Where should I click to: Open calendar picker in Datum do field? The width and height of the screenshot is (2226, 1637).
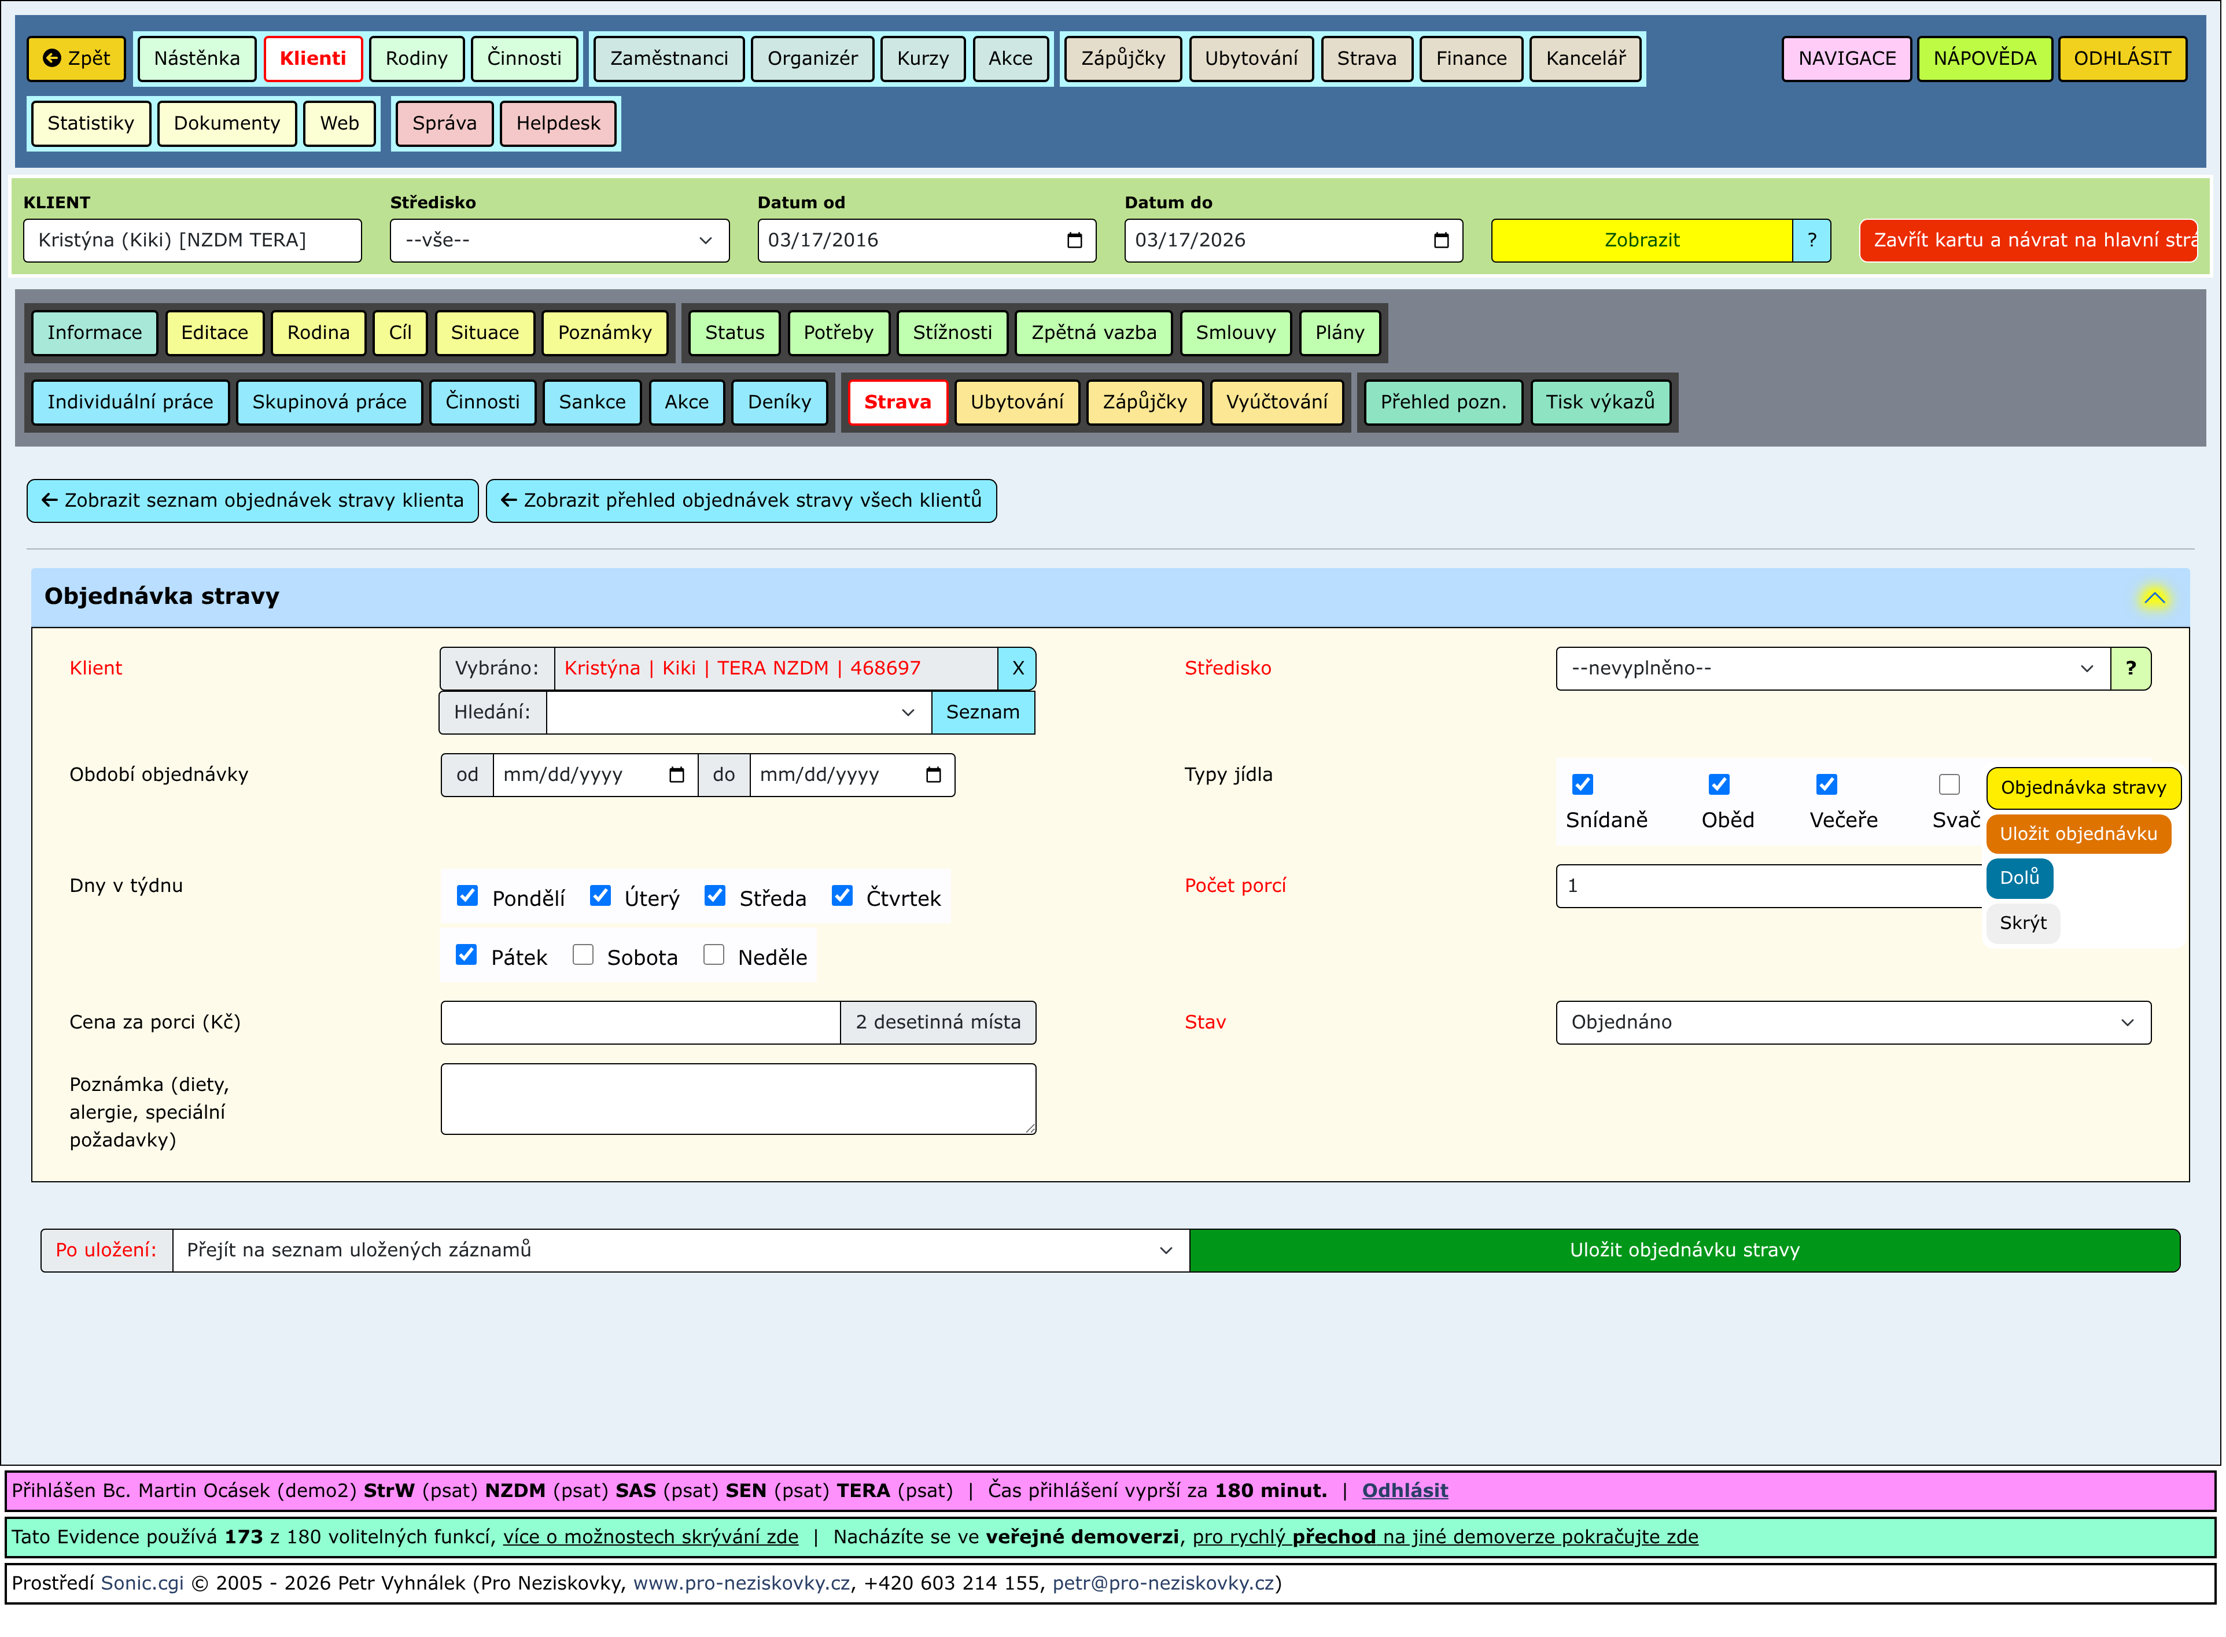click(1441, 241)
